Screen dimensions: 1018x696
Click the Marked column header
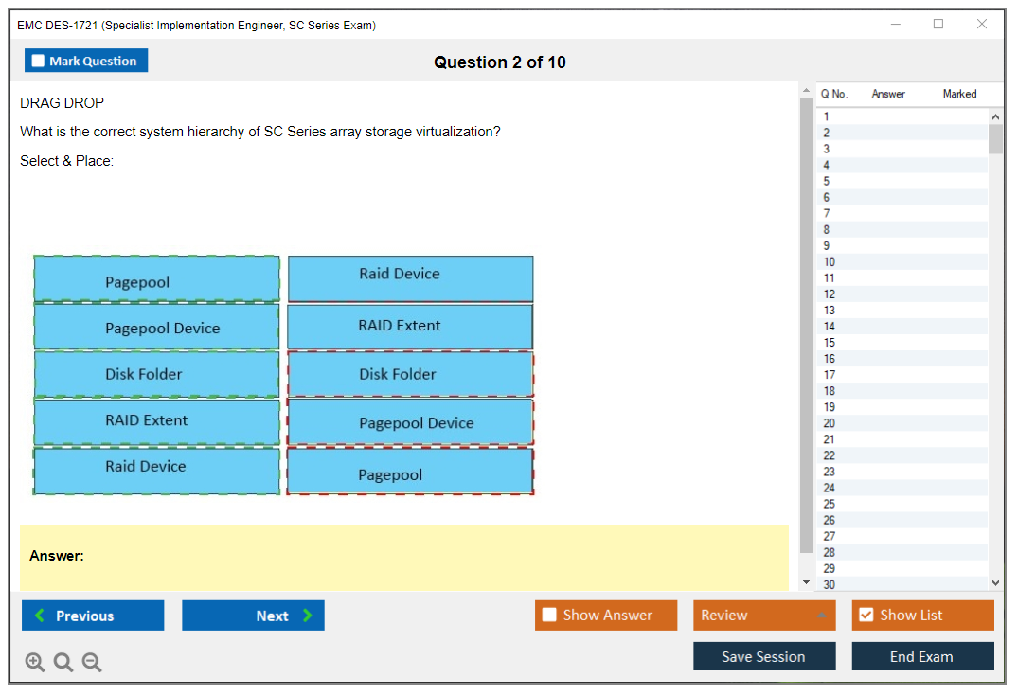959,94
